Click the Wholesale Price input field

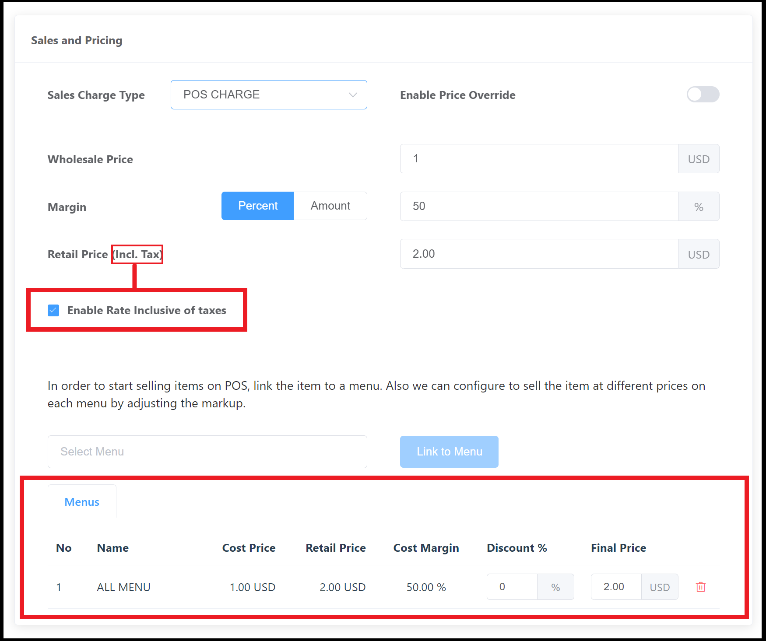[538, 159]
